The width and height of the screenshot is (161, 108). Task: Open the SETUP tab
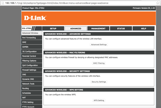point(53,28)
